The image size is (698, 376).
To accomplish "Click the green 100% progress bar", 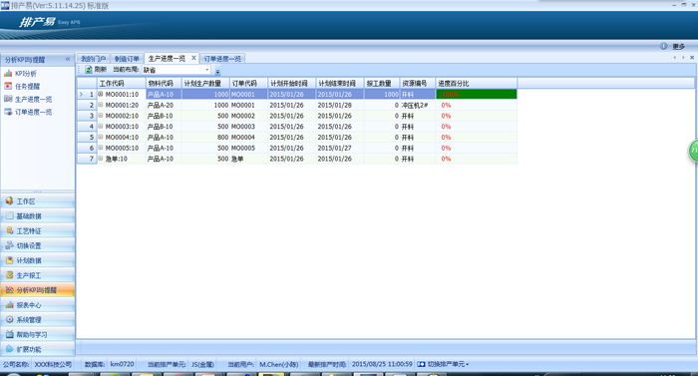I will point(477,94).
